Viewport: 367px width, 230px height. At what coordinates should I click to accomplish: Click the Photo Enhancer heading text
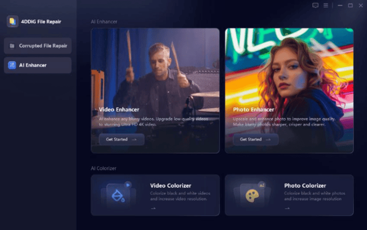[x=253, y=110]
